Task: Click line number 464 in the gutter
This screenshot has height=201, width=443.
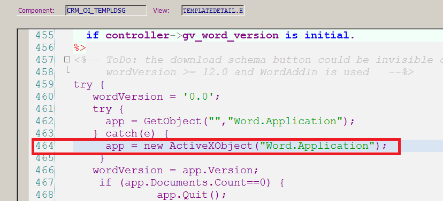Action: (x=44, y=146)
